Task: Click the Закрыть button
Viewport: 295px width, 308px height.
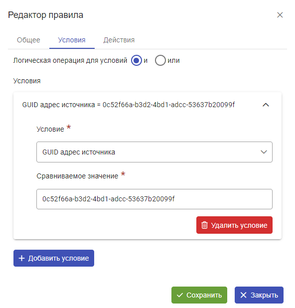Action: click(259, 295)
